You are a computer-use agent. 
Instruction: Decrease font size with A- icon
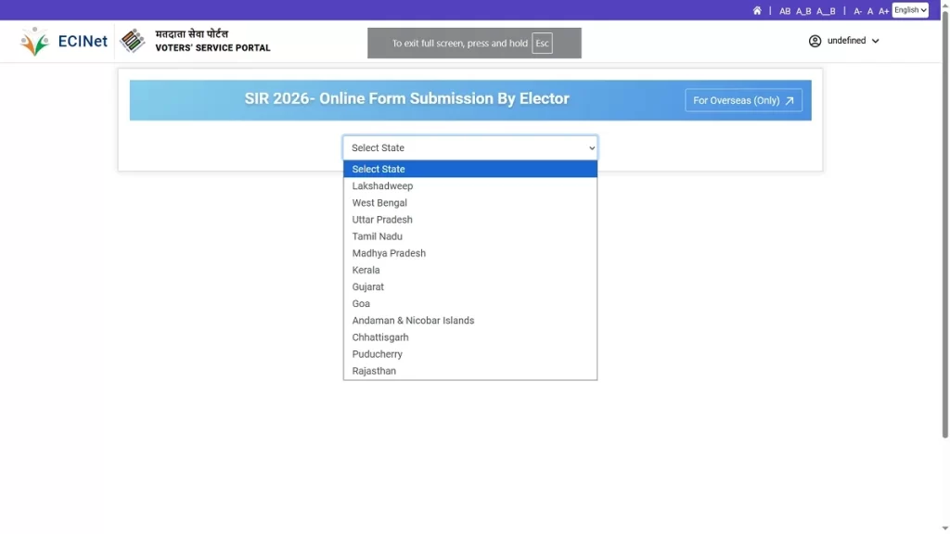857,11
